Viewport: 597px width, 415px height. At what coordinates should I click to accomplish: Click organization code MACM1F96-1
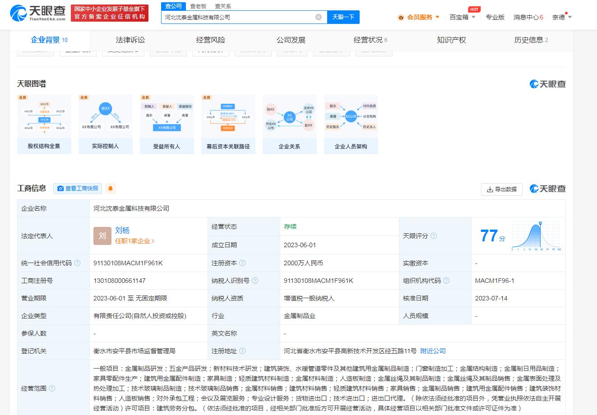pos(495,281)
